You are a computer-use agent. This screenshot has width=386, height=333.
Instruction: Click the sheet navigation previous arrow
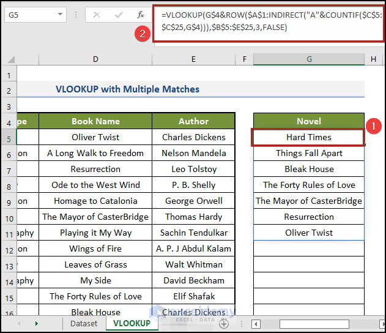19,323
